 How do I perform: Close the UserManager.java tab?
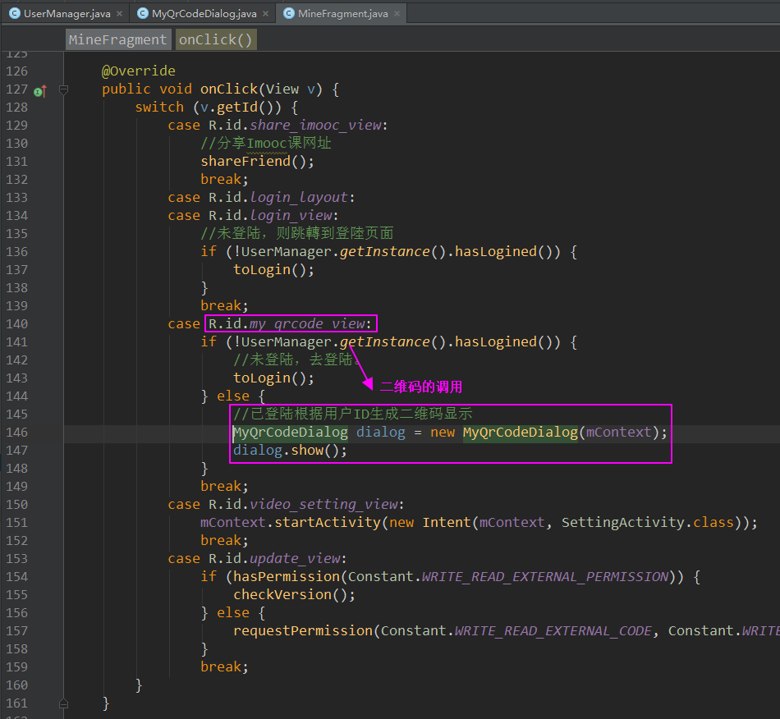(120, 14)
